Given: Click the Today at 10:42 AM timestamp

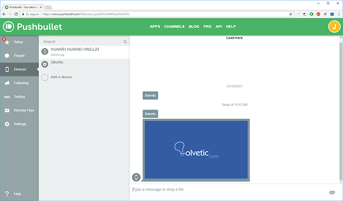Looking at the screenshot, I should [x=234, y=105].
